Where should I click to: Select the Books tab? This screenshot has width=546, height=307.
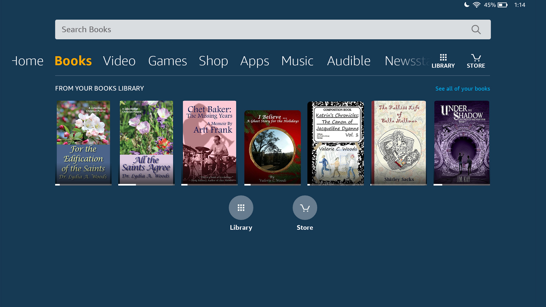click(73, 61)
